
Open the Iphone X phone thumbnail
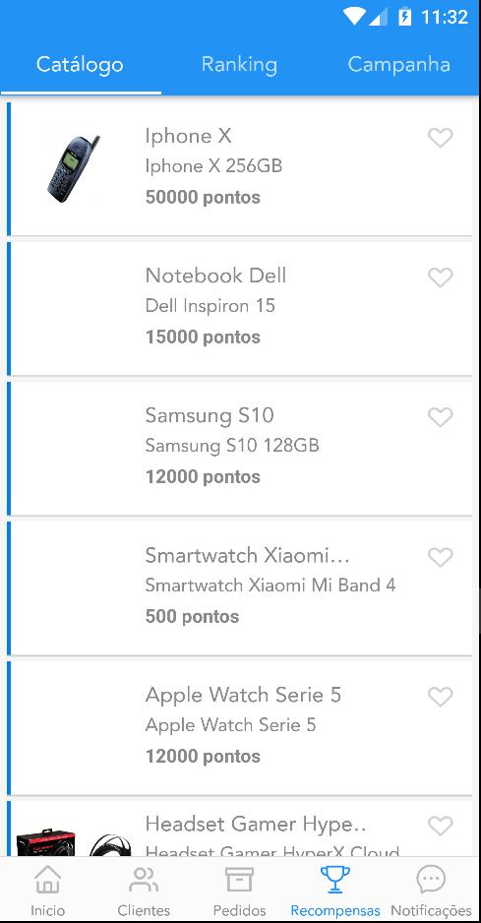pyautogui.click(x=73, y=168)
